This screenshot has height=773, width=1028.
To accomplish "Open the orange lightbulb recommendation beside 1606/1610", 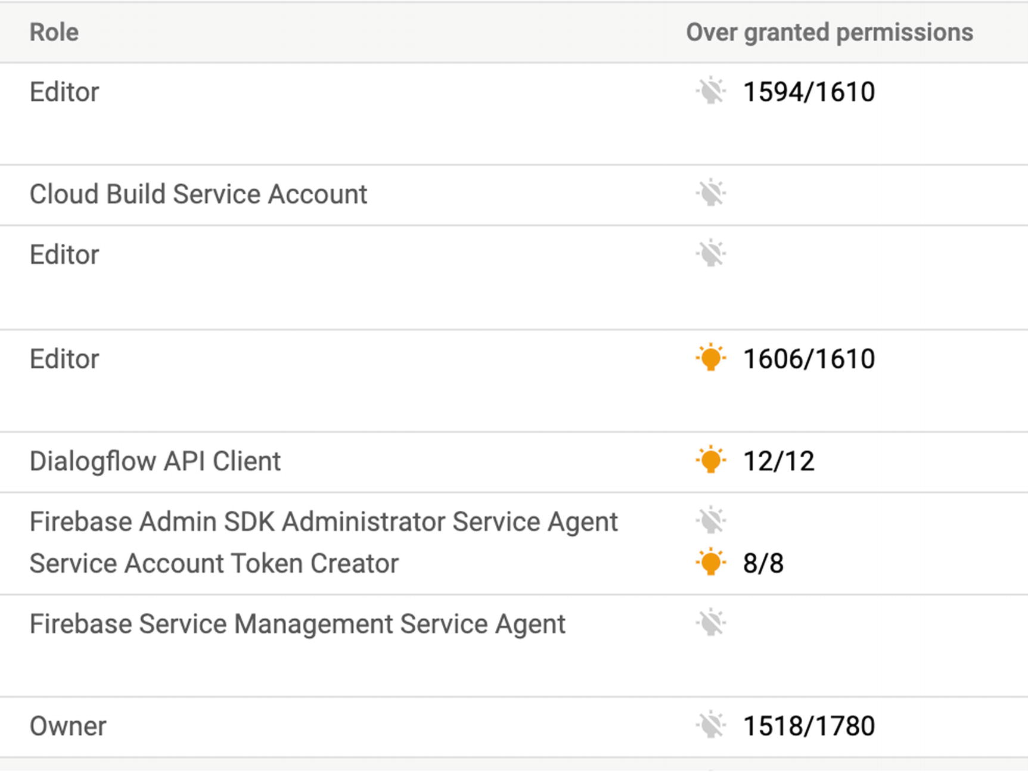I will [x=710, y=358].
